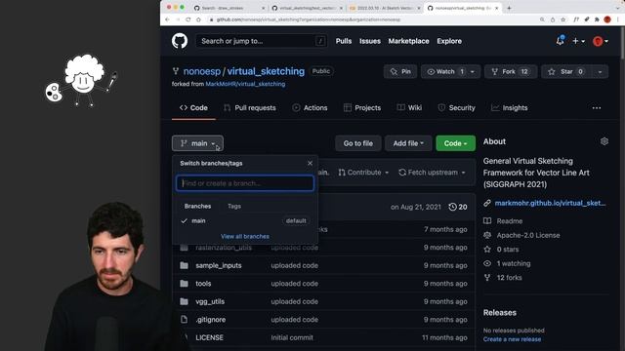Image resolution: width=625 pixels, height=351 pixels.
Task: Toggle the main branch selector button
Action: [197, 143]
